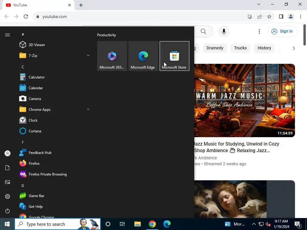Toggle Chrome side panel
307x230 pixels.
click(x=281, y=17)
